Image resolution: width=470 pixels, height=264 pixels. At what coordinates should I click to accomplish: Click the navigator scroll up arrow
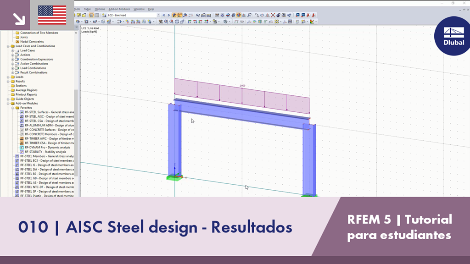(76, 33)
